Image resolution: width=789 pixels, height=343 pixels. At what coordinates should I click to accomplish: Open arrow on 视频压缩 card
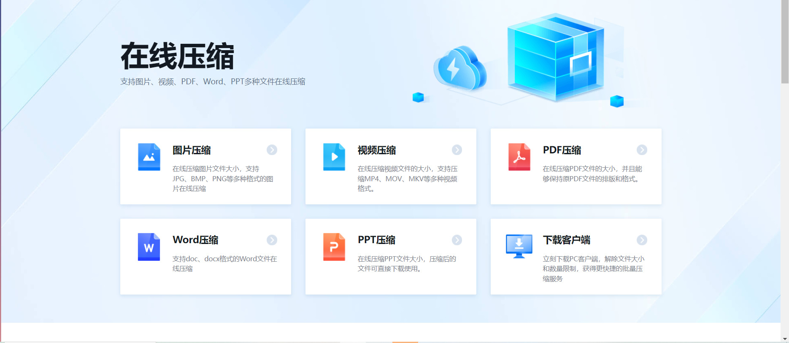coord(457,150)
